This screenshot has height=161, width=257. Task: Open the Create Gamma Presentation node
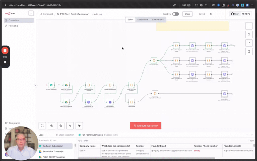(225, 93)
